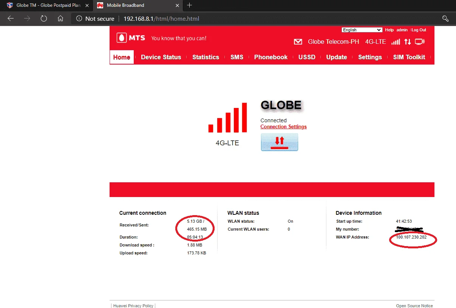Click the WLAN monitor icon in header
The width and height of the screenshot is (456, 308).
[419, 42]
